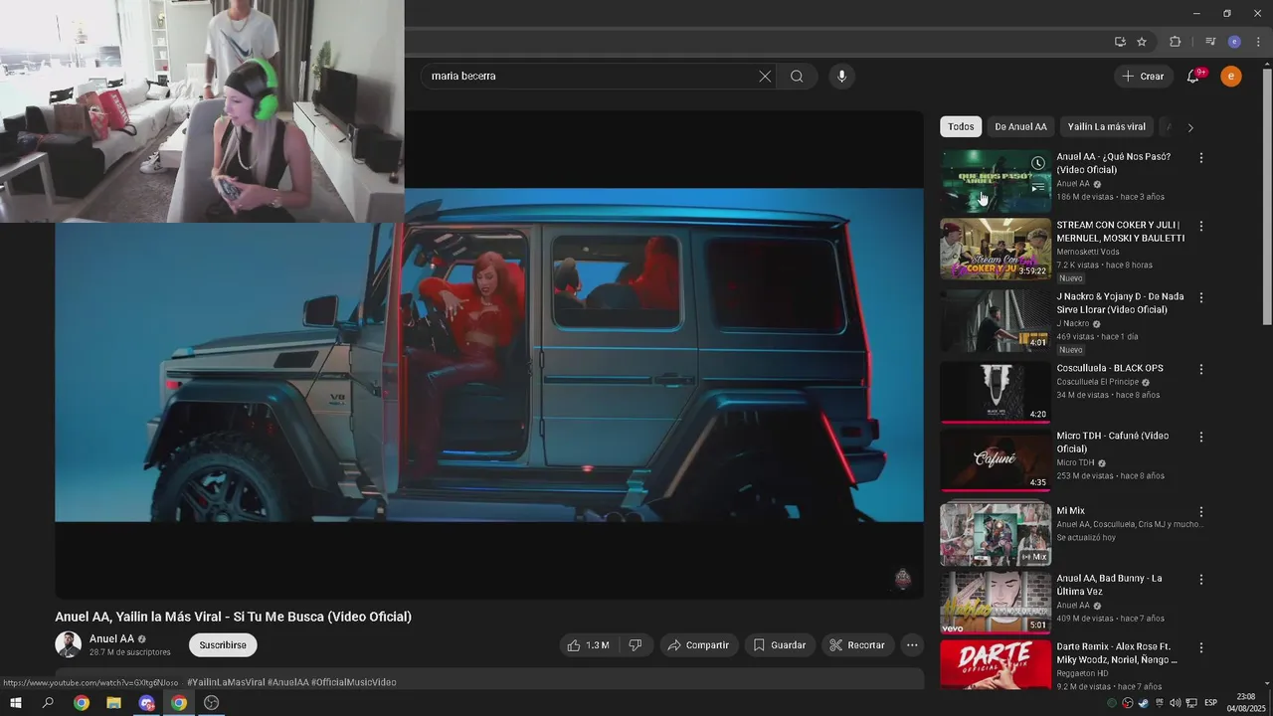Select the Yailin La más viral chip
This screenshot has width=1273, height=716.
(1107, 127)
